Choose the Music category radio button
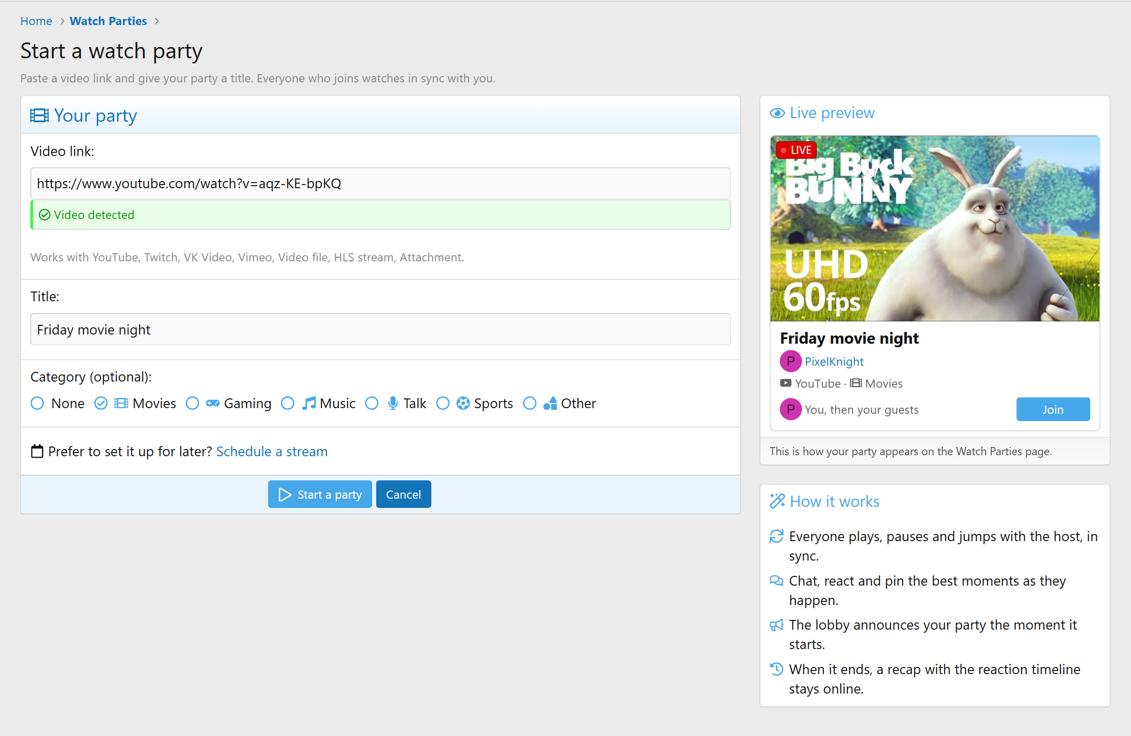Screen dimensions: 1131x736 pyautogui.click(x=288, y=403)
